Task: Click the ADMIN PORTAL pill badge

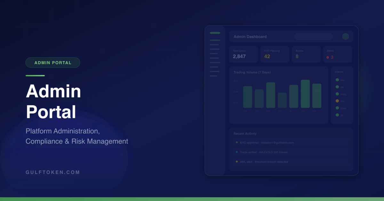Action: pos(53,63)
